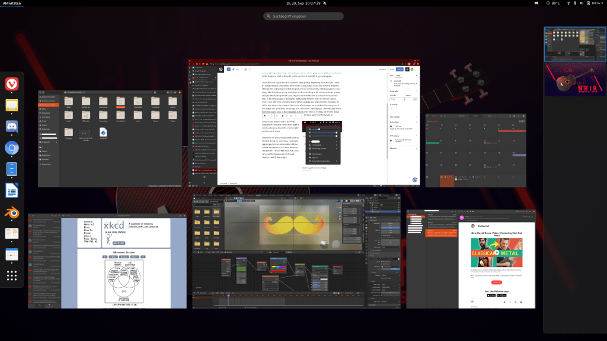Open Blender from the dock
The width and height of the screenshot is (607, 341).
pyautogui.click(x=12, y=213)
